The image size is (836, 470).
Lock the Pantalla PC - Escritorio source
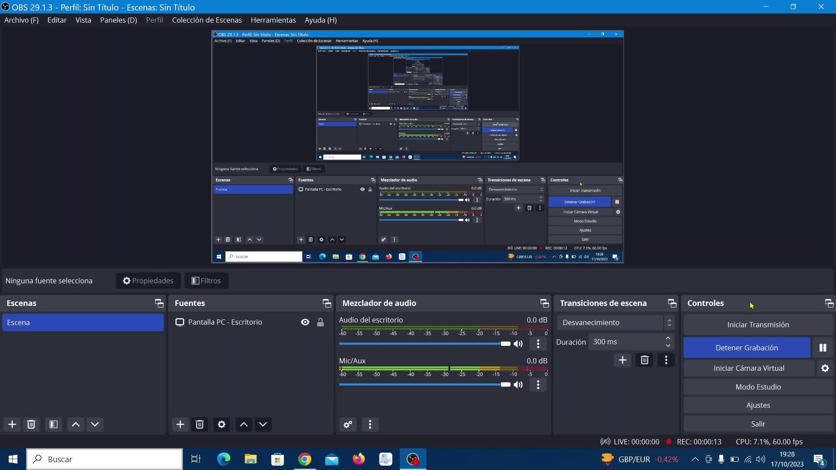coord(320,322)
